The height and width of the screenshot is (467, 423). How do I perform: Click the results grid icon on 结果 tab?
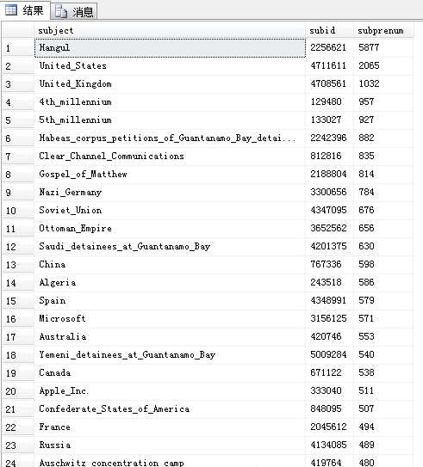pyautogui.click(x=11, y=10)
